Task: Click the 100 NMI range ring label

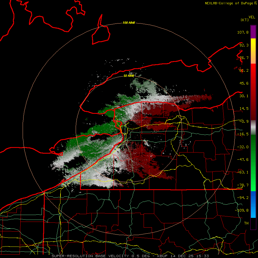Action: point(129,23)
